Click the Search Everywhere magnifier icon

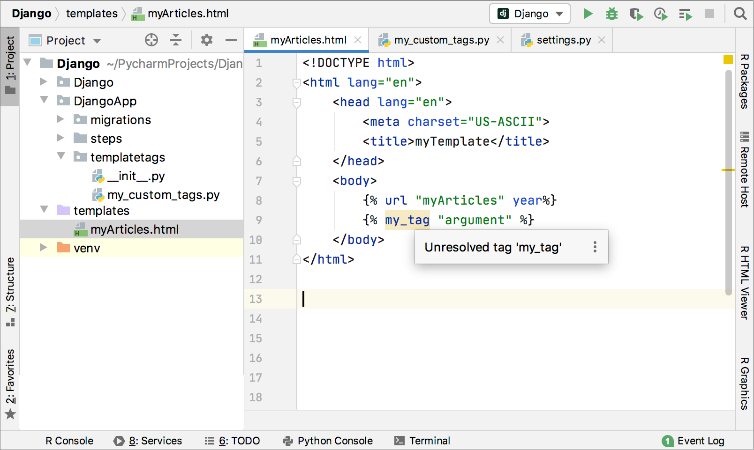[x=740, y=14]
